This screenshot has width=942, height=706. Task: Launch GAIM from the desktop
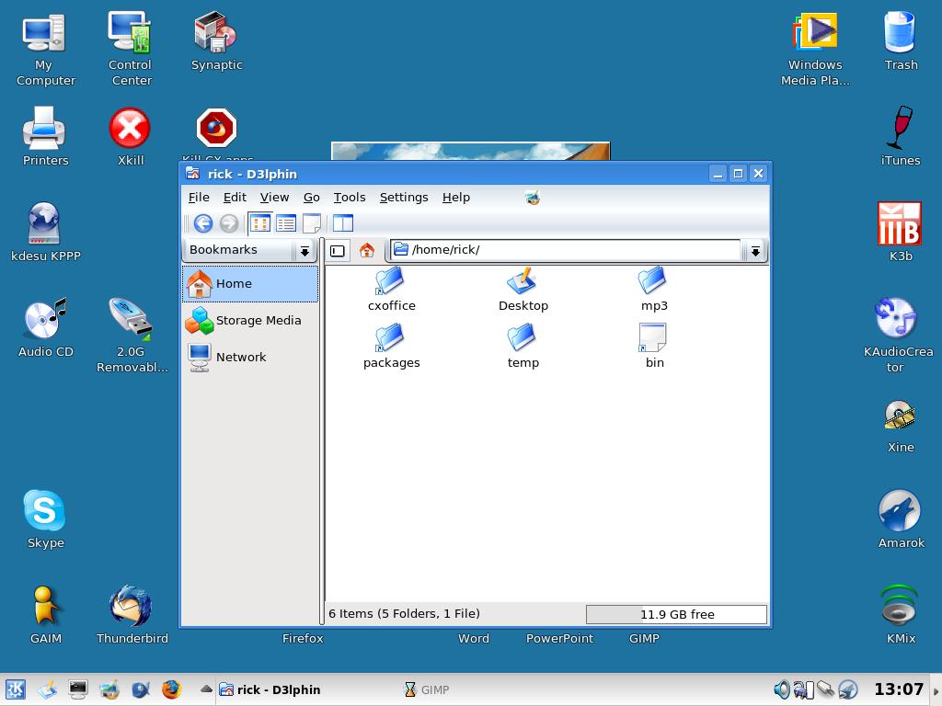45,615
